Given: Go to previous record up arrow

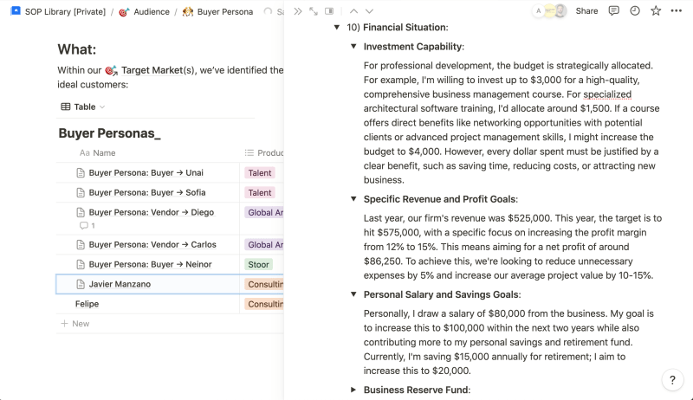Looking at the screenshot, I should 353,11.
